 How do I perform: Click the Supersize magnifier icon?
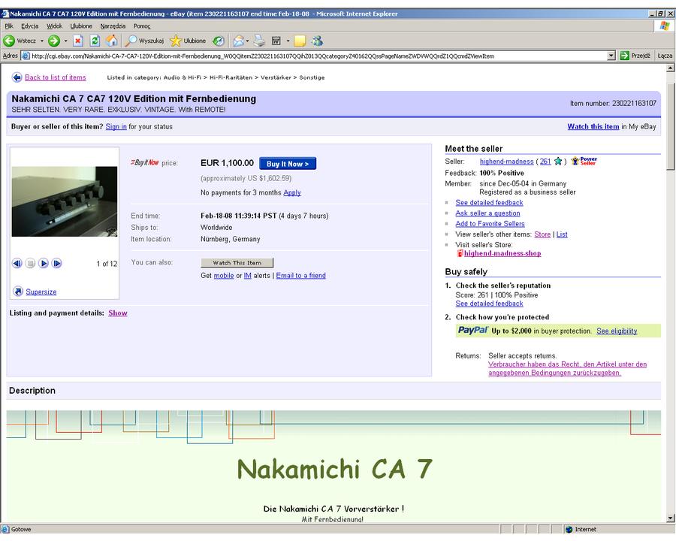(x=18, y=292)
